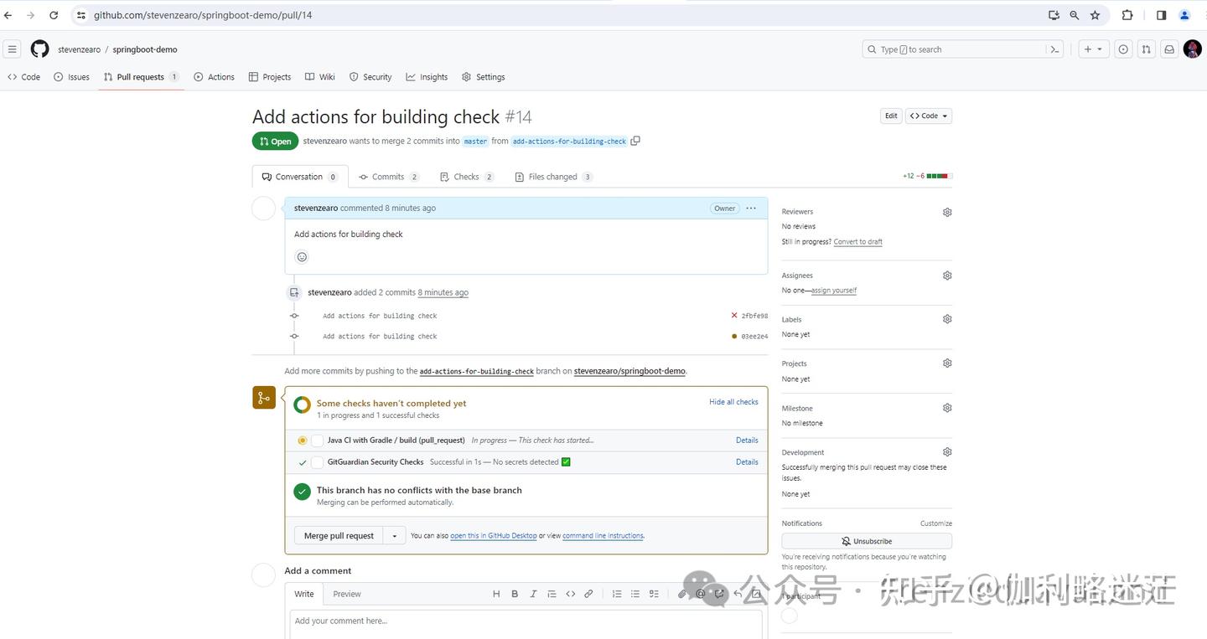Open GitHub notifications inbox bell

pyautogui.click(x=1168, y=49)
